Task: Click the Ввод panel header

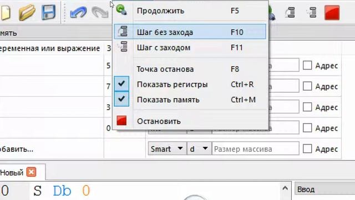Action: 324,189
